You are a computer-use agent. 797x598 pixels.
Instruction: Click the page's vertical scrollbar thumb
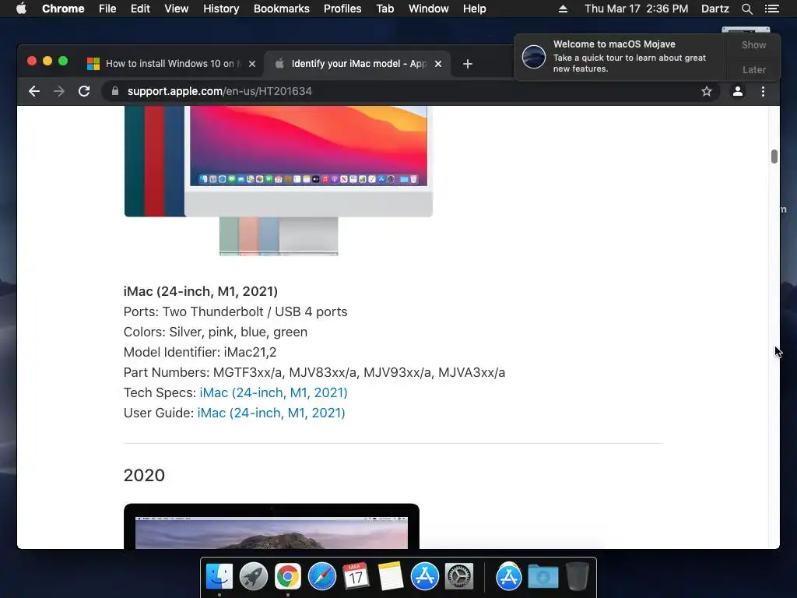tap(774, 157)
